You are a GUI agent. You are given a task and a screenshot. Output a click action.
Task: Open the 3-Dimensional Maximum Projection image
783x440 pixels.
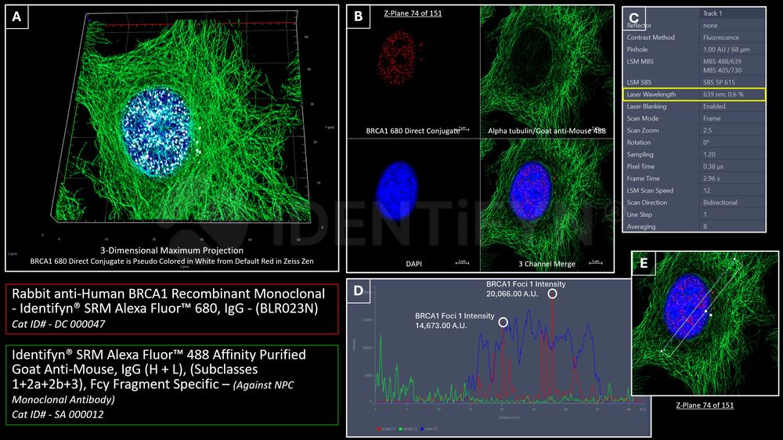pos(171,139)
